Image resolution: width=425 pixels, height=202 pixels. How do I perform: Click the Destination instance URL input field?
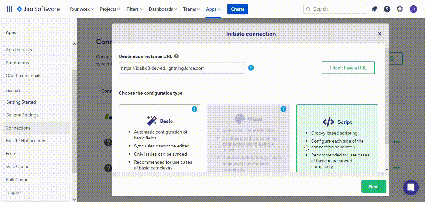click(x=182, y=68)
